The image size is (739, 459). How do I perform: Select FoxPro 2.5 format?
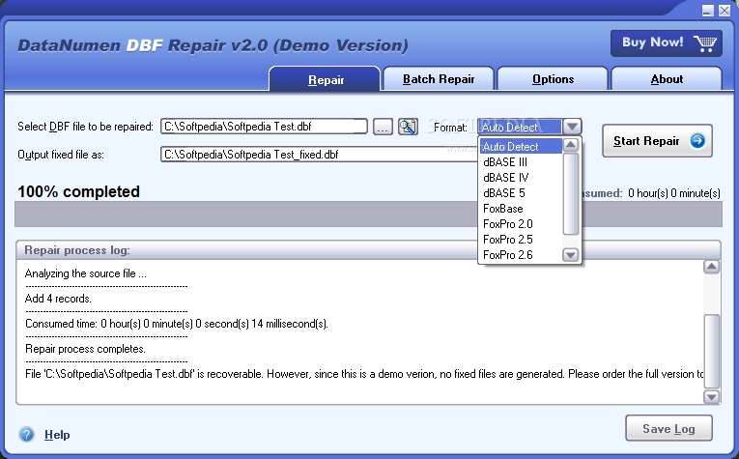click(x=521, y=240)
